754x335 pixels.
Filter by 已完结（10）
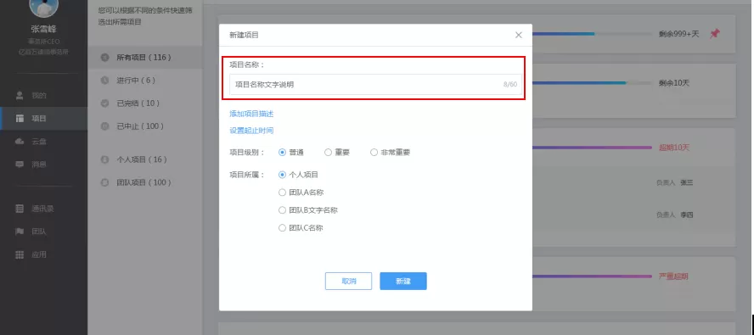[145, 103]
